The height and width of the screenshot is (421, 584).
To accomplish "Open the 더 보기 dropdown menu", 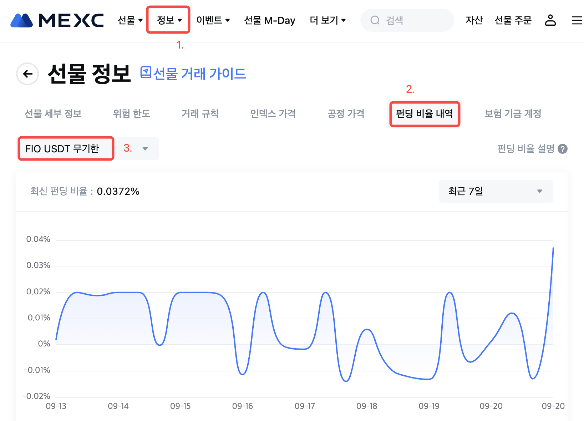I will (x=327, y=20).
